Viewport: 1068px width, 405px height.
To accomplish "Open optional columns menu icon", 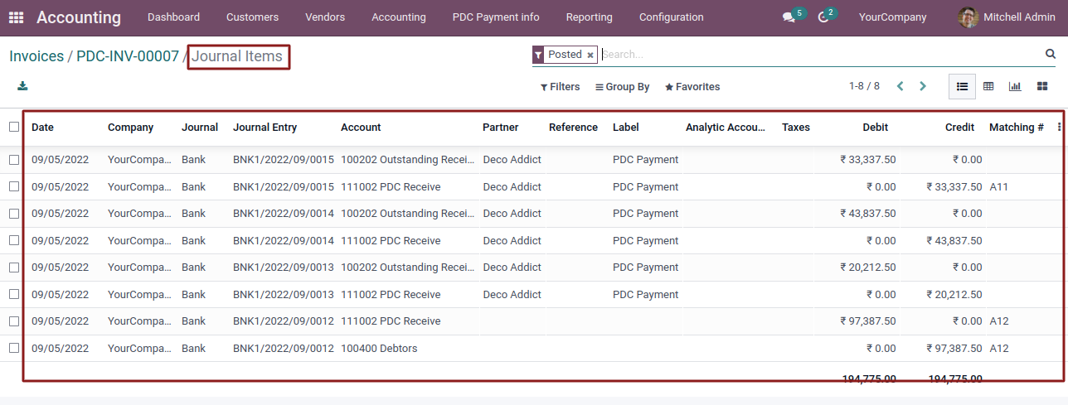I will tap(1059, 128).
